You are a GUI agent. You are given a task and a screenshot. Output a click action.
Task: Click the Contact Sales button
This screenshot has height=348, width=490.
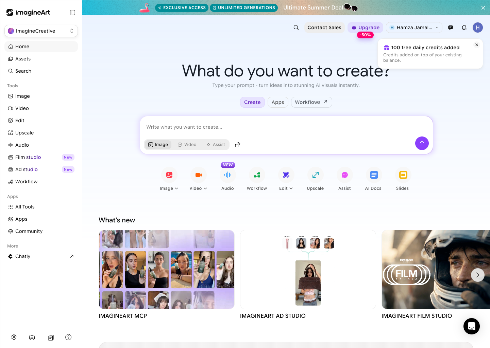(324, 28)
